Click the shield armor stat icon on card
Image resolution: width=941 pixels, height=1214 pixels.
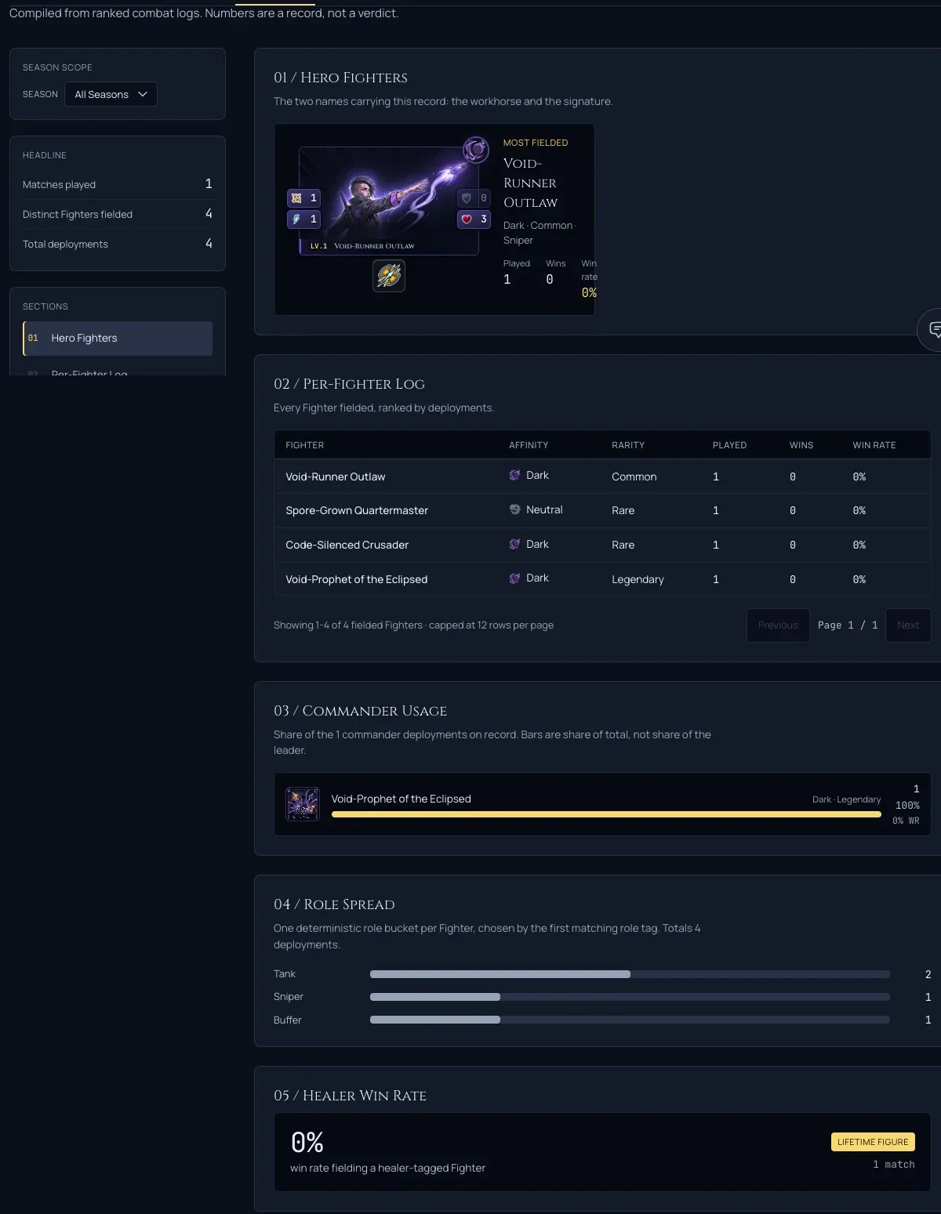coord(467,198)
